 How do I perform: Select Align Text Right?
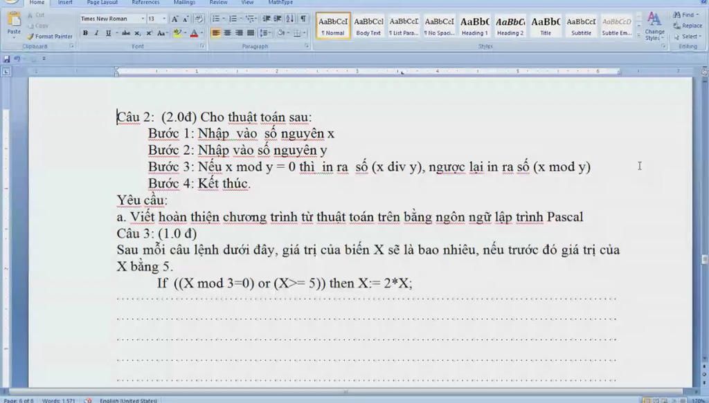click(x=239, y=33)
